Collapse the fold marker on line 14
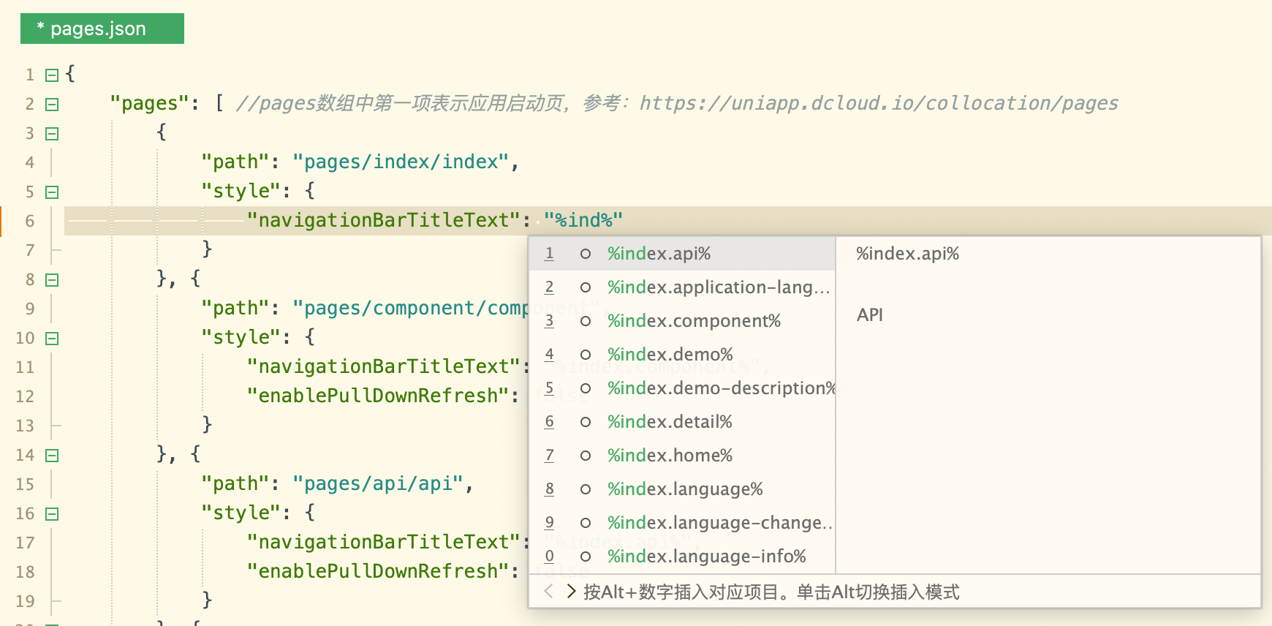 click(x=52, y=455)
